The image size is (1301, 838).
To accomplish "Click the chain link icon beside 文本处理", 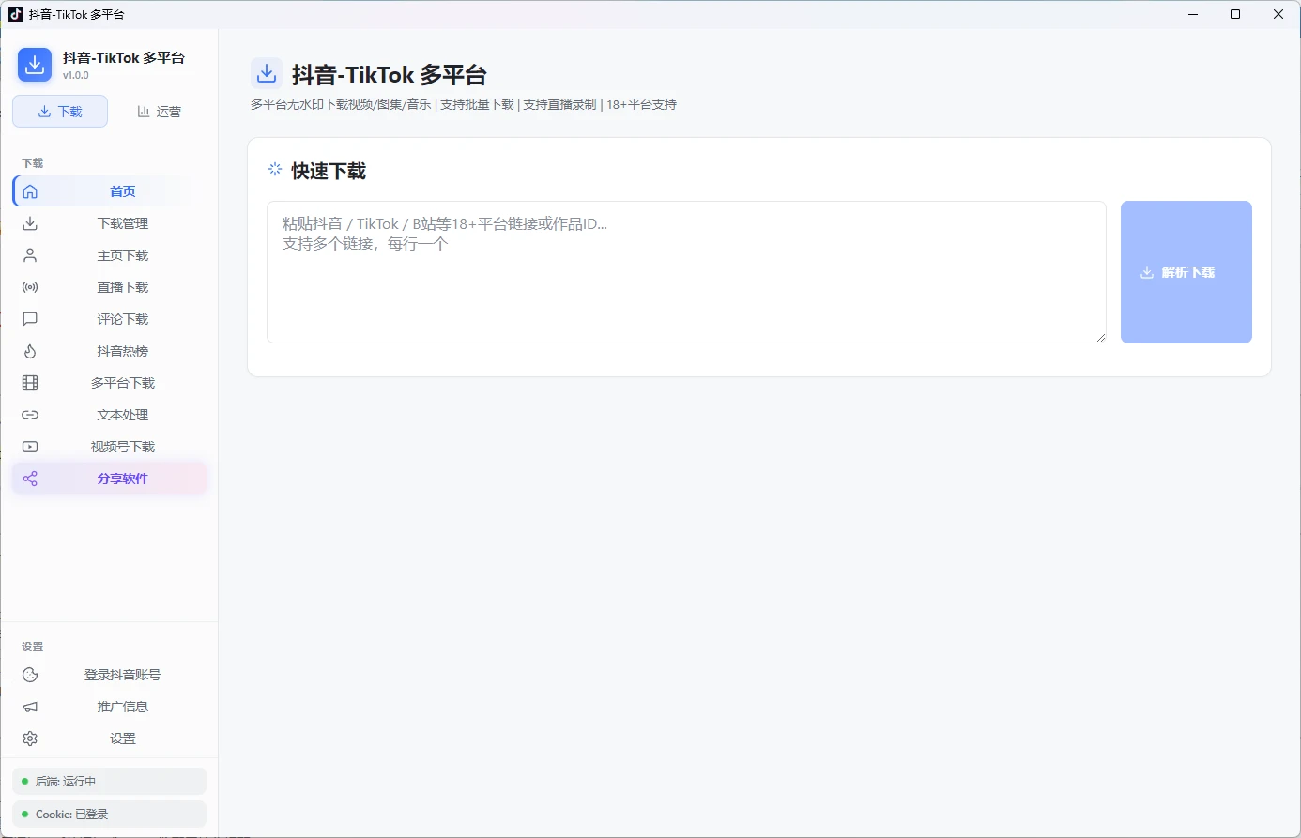I will pyautogui.click(x=30, y=415).
